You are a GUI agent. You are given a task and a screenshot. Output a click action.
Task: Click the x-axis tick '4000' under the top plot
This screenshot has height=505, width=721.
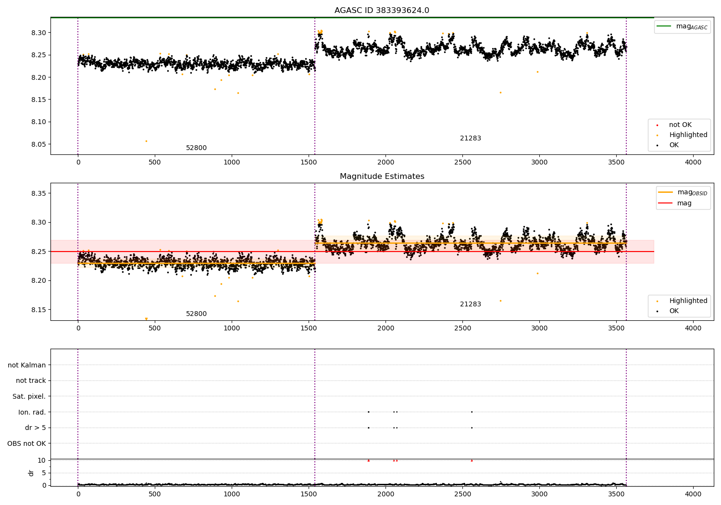pyautogui.click(x=693, y=163)
